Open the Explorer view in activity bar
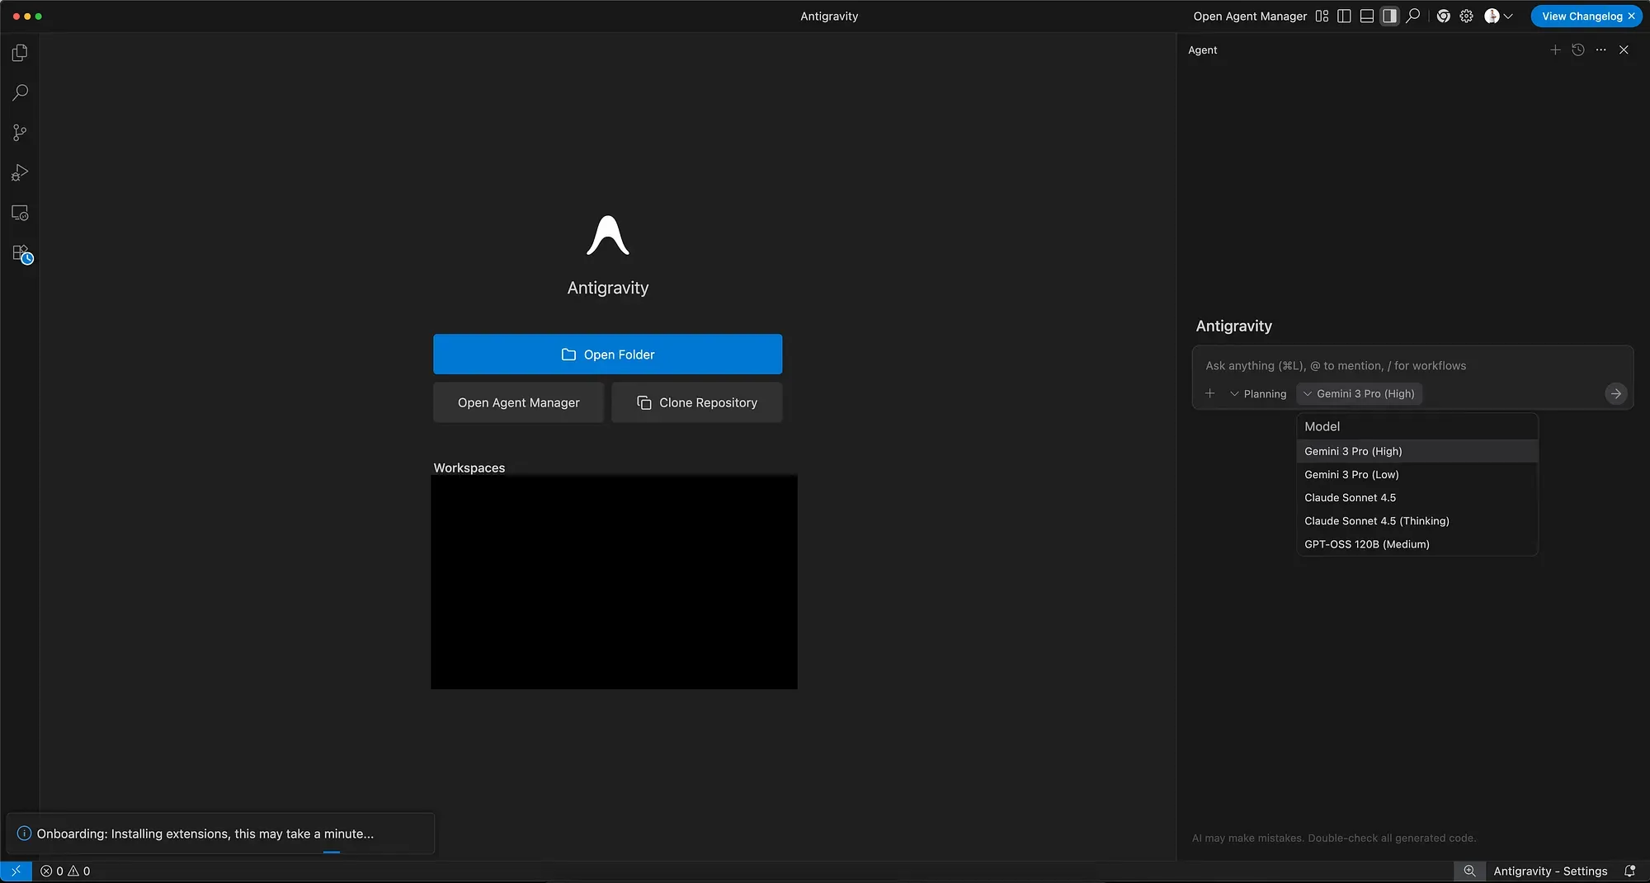The width and height of the screenshot is (1650, 883). 20,53
